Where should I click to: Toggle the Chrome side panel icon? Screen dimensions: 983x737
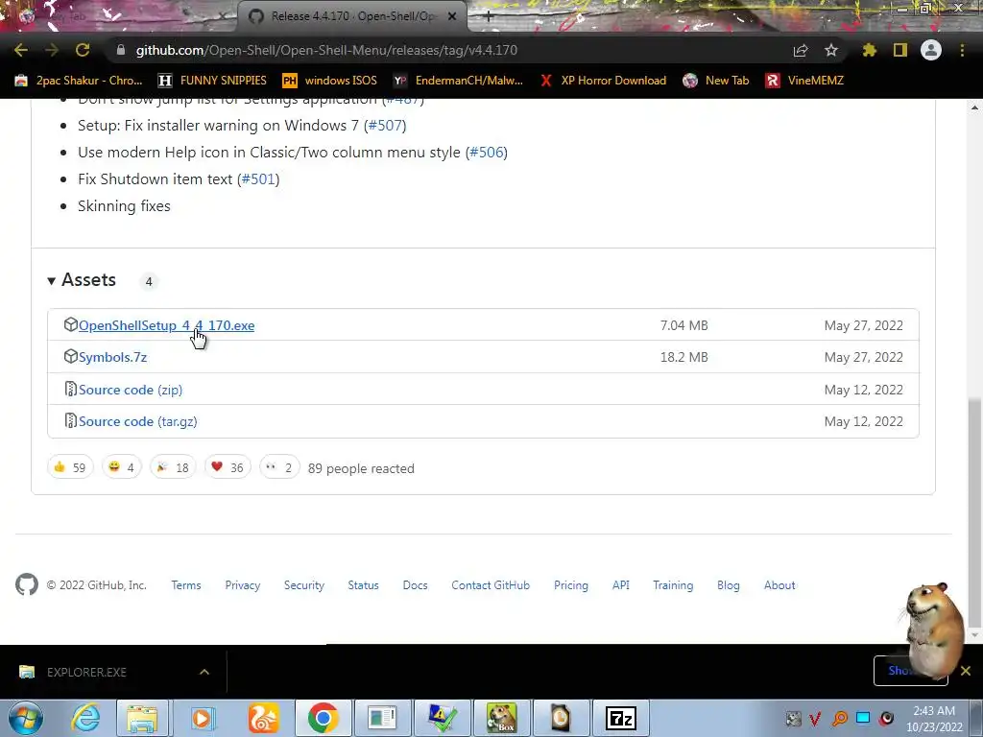900,50
